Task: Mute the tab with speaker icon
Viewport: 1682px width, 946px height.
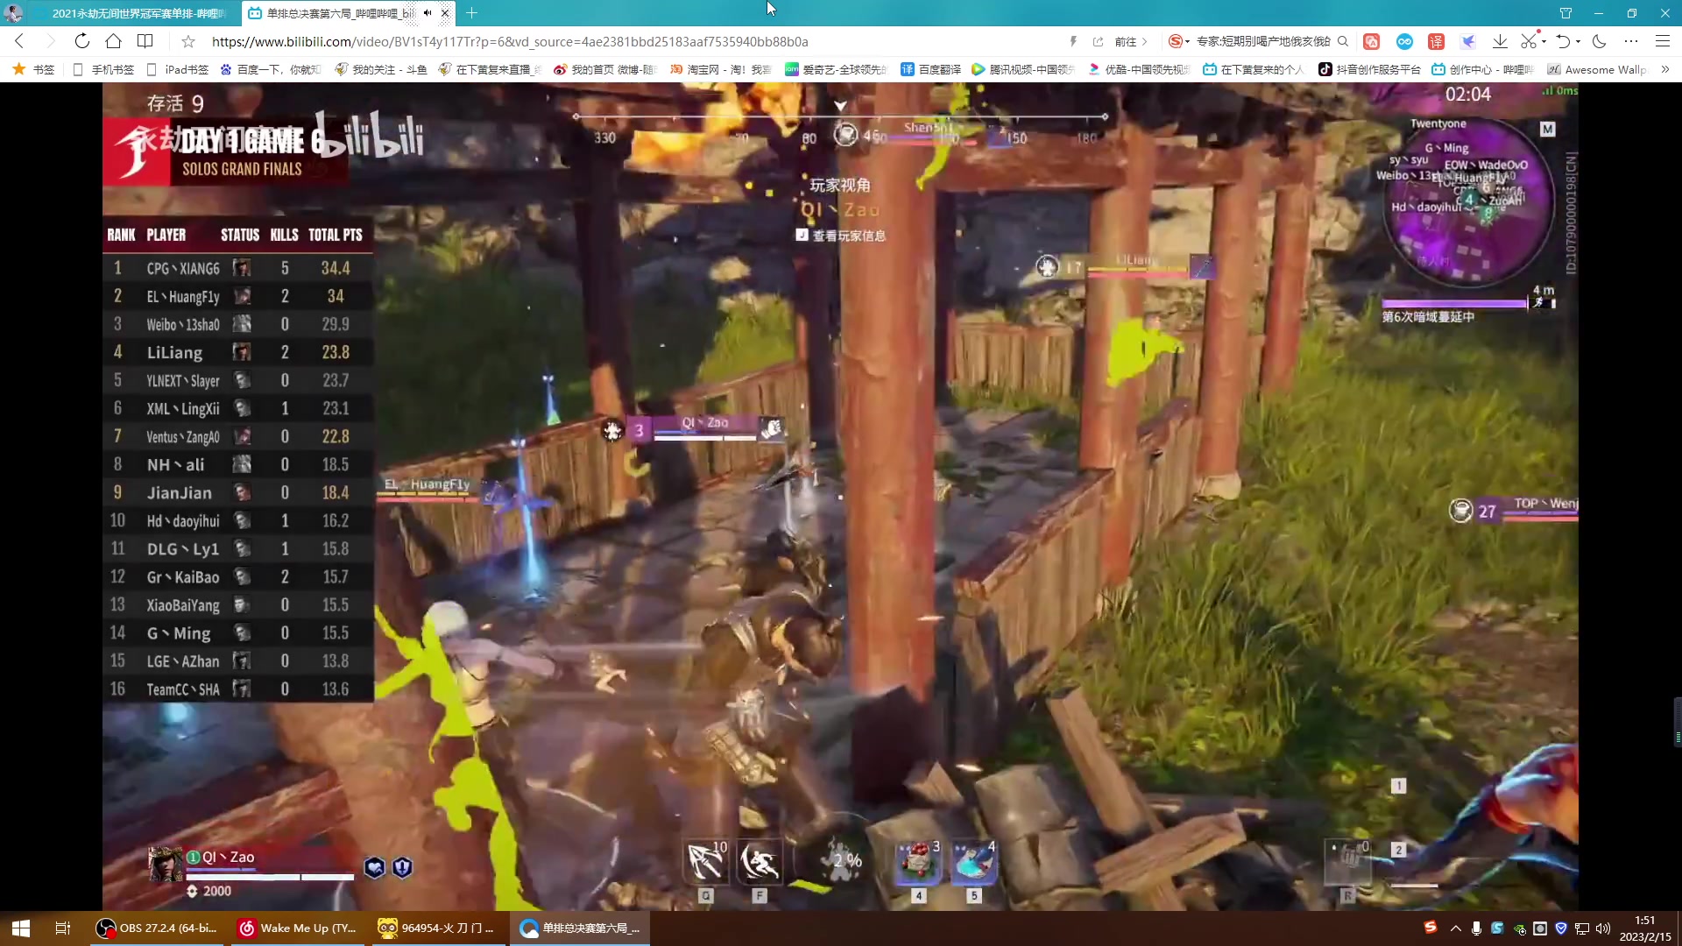Action: [428, 13]
